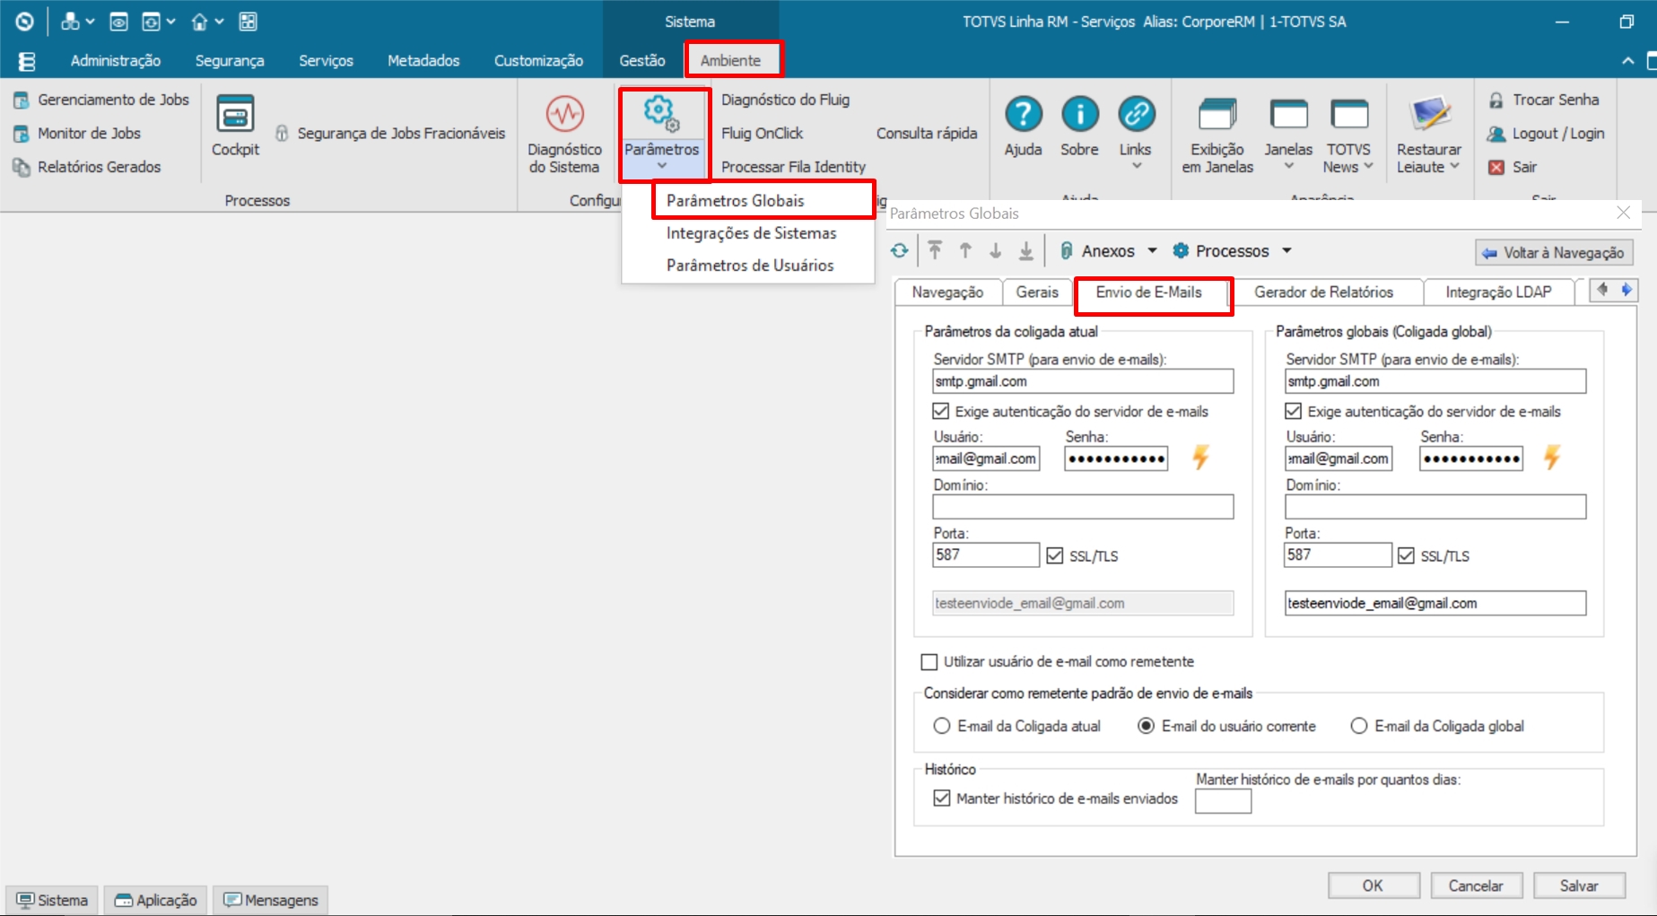Refresh Parâmetros Globais with the reload icon
The height and width of the screenshot is (916, 1657).
(x=900, y=251)
